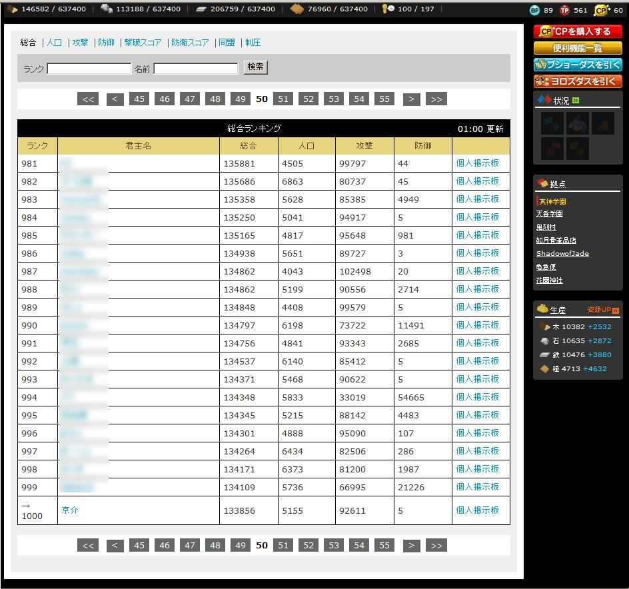Click the BP points icon

(x=534, y=10)
